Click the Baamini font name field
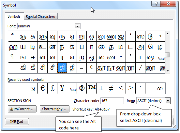The width and height of the screenshot is (180, 133). [46, 26]
